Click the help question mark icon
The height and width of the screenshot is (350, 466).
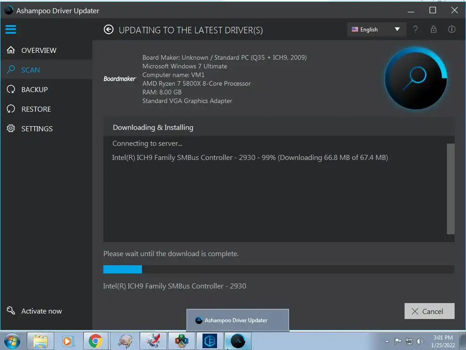point(415,29)
